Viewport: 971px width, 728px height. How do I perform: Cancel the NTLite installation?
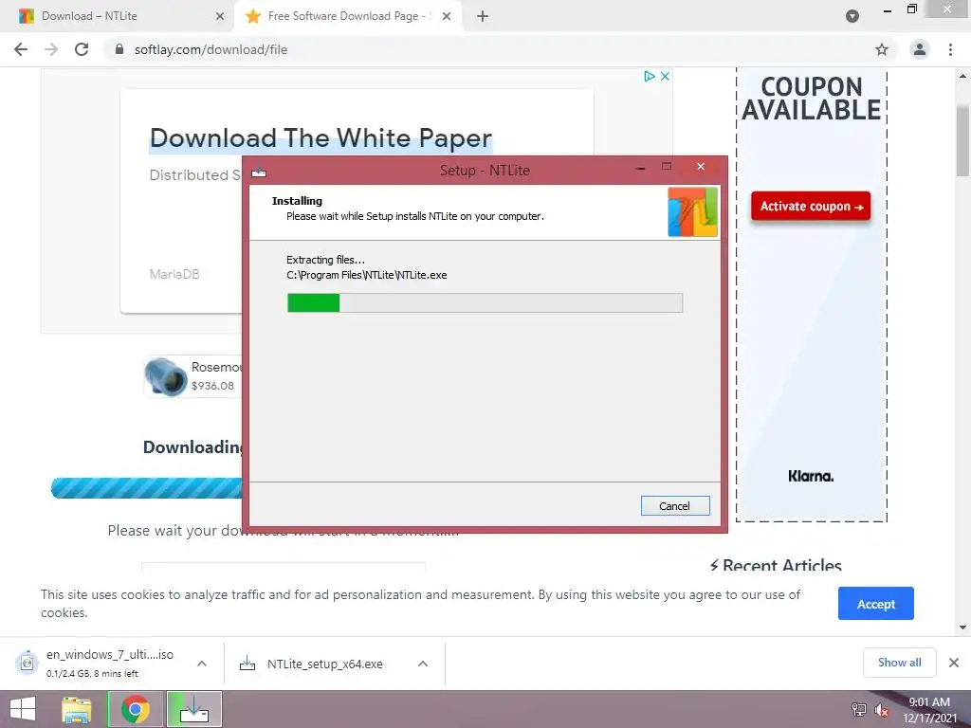[675, 506]
